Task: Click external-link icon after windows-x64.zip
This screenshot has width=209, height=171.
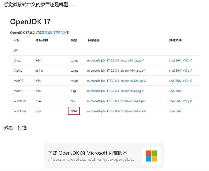Action: click(x=144, y=101)
